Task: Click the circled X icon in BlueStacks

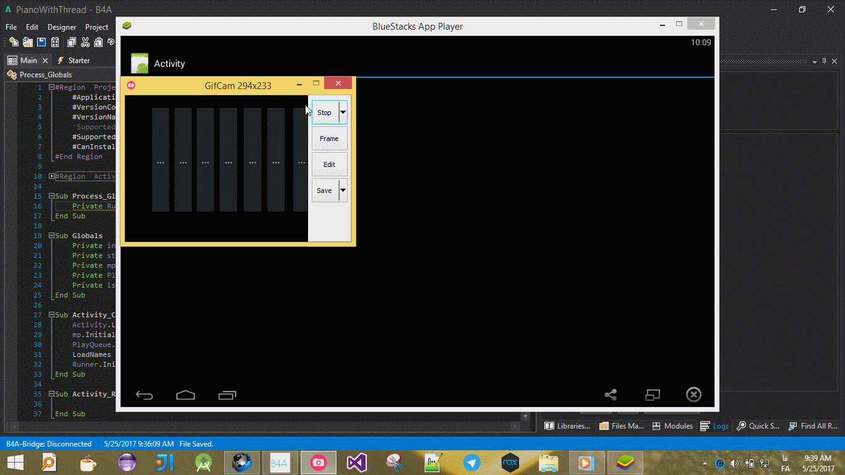Action: (x=693, y=395)
